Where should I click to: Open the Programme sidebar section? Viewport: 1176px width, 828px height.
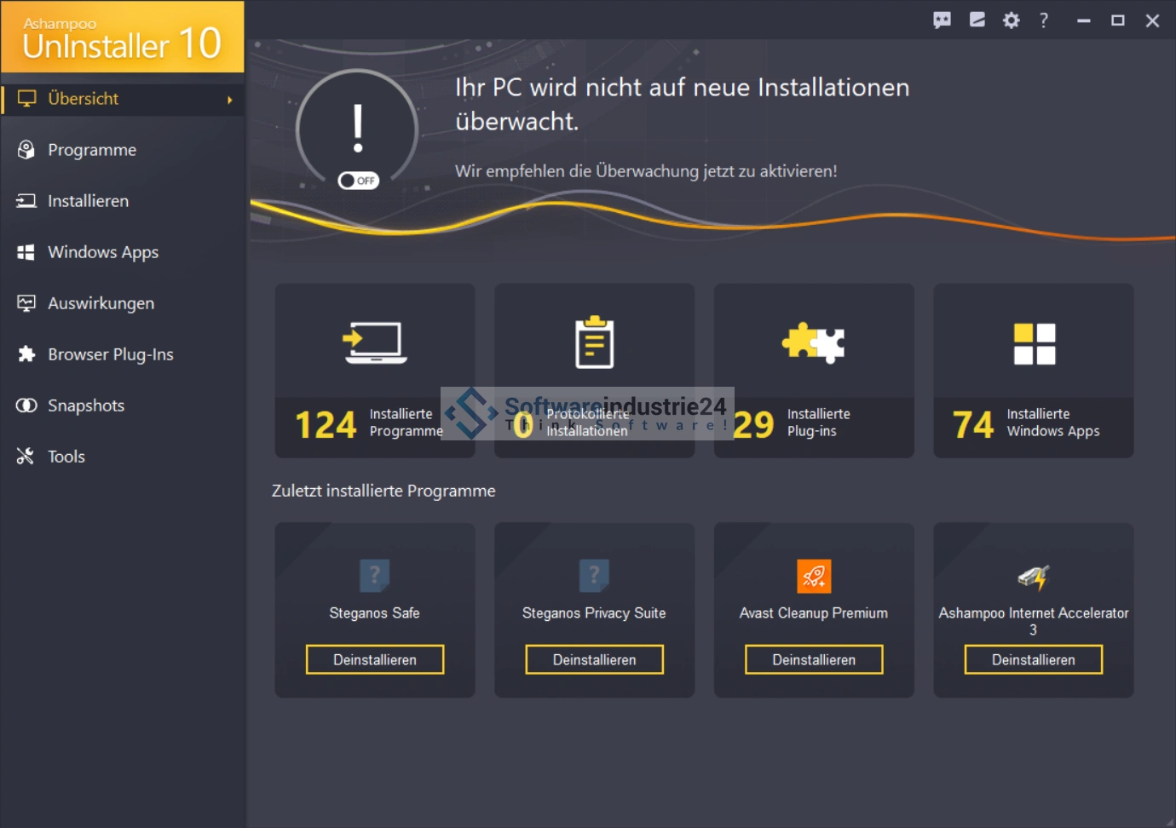(92, 150)
